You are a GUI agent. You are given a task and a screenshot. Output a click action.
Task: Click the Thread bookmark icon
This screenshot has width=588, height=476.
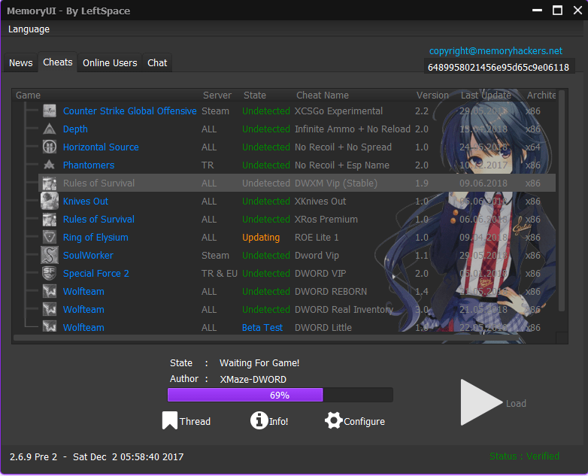pyautogui.click(x=169, y=420)
